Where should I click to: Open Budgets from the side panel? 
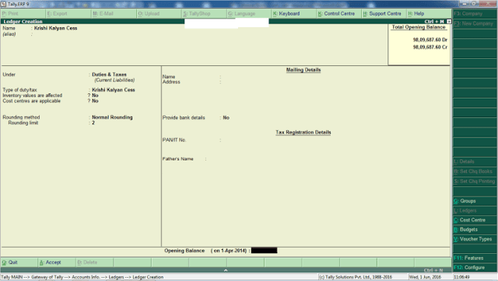475,229
